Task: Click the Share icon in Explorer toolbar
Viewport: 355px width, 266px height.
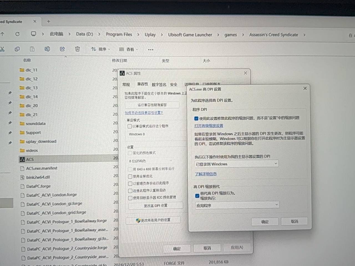Action: click(x=62, y=49)
